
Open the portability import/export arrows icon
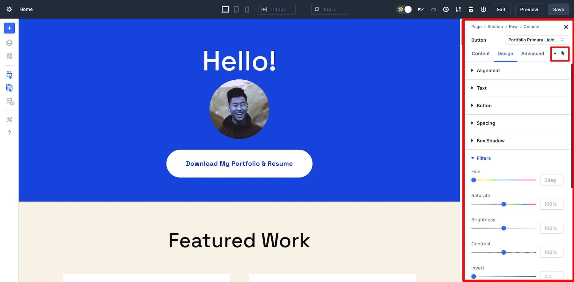point(458,9)
